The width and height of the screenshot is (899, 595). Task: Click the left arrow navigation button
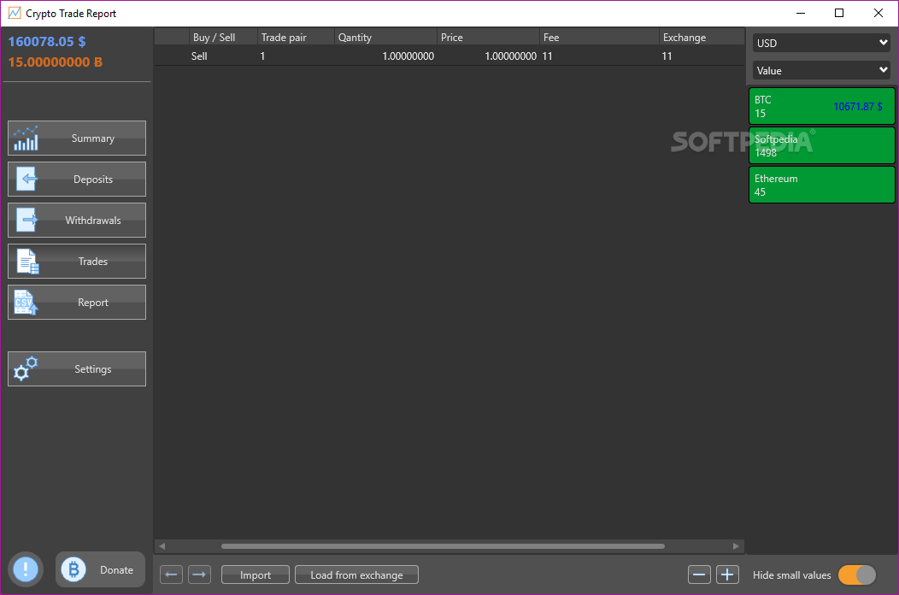172,574
